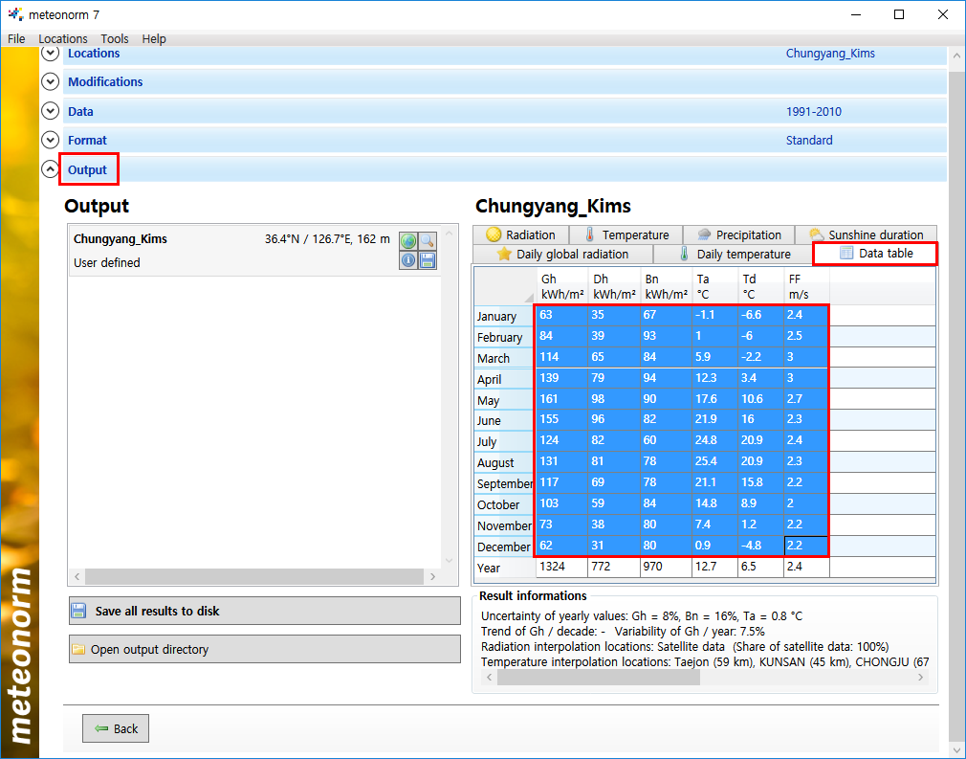Screen dimensions: 966x759
Task: Click the Open output directory button
Action: (x=264, y=649)
